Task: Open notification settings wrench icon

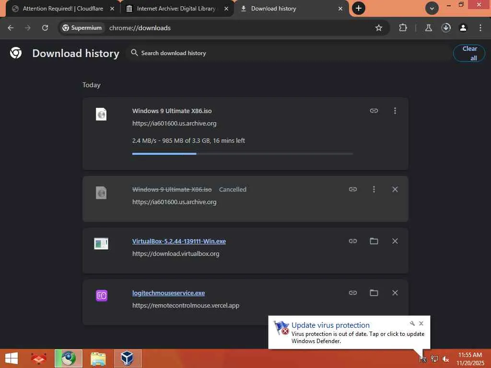Action: pos(412,323)
